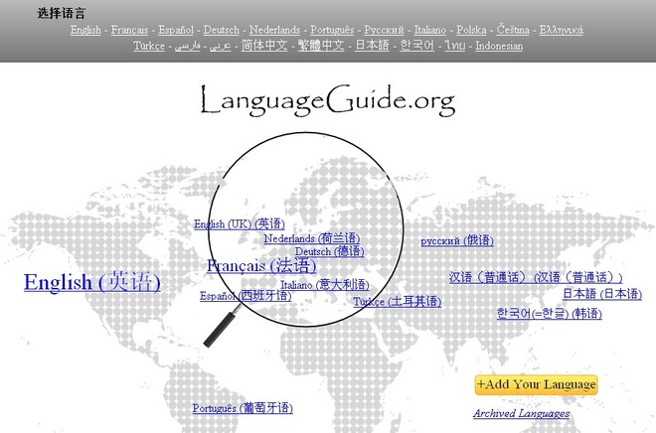Image resolution: width=656 pixels, height=433 pixels.
Task: Select Nederlands in the top language bar
Action: click(x=275, y=30)
